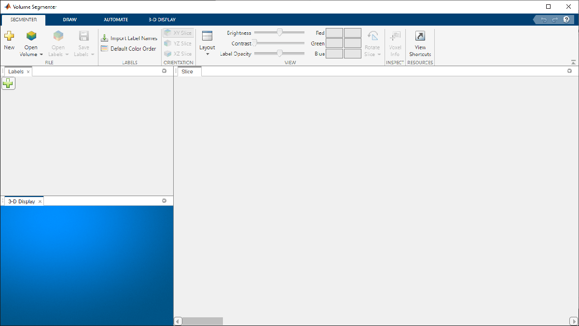Open the Help question mark icon
This screenshot has width=579, height=326.
pyautogui.click(x=566, y=20)
